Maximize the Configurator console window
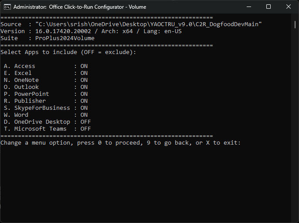Viewport: 299px width, 223px height. point(268,7)
